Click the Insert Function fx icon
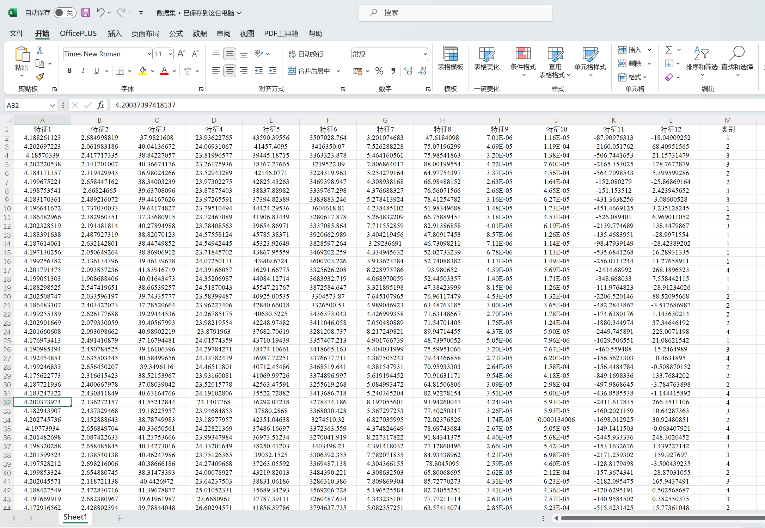The height and width of the screenshot is (528, 765). point(101,105)
